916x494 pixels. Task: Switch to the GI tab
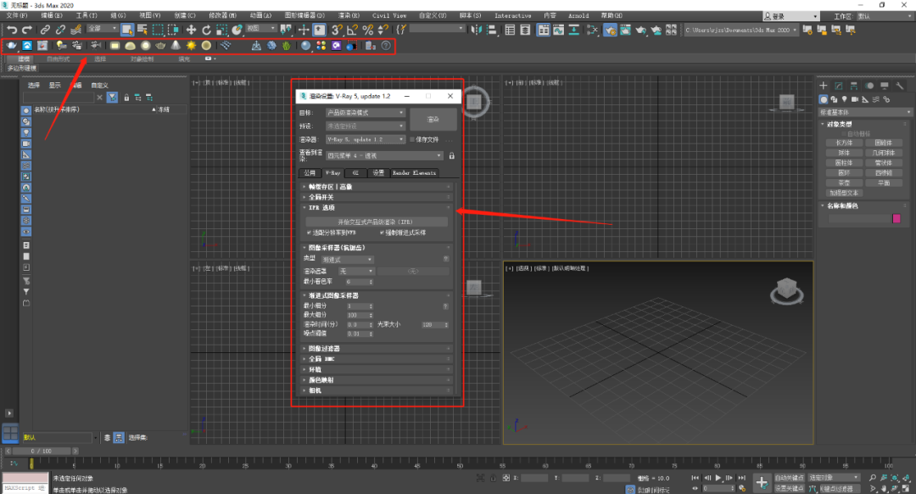click(x=355, y=173)
